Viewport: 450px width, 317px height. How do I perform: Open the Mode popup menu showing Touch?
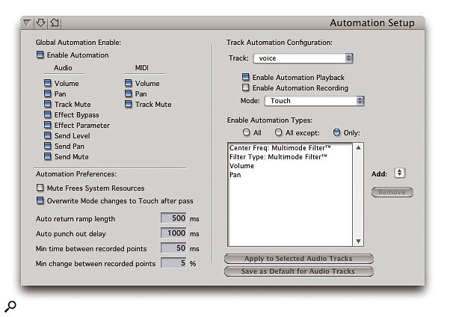tap(314, 101)
